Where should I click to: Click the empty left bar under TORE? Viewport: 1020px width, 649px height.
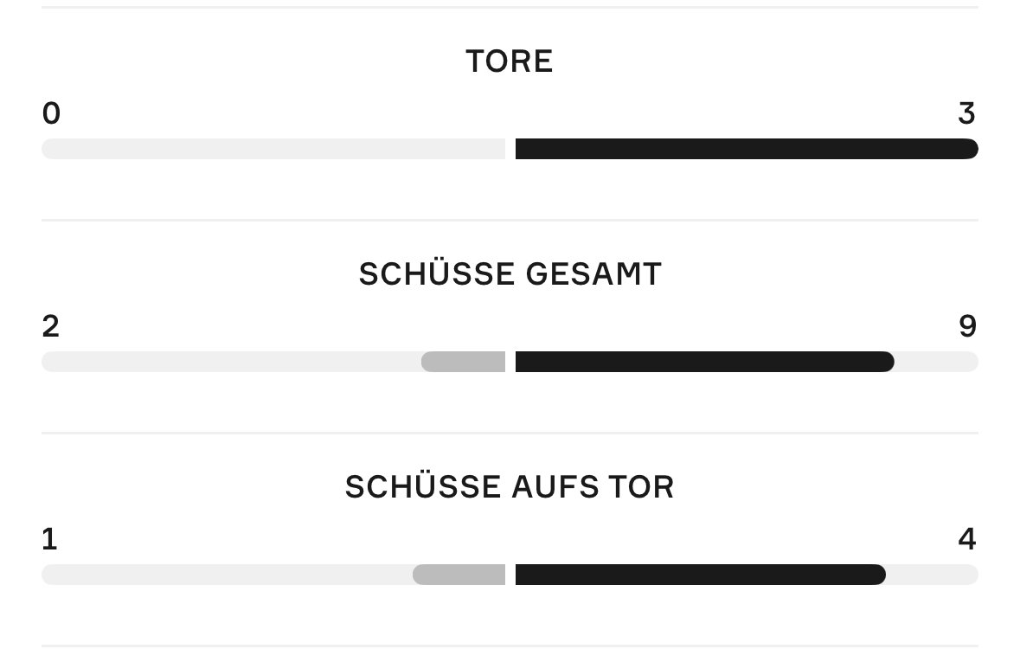pyautogui.click(x=273, y=149)
